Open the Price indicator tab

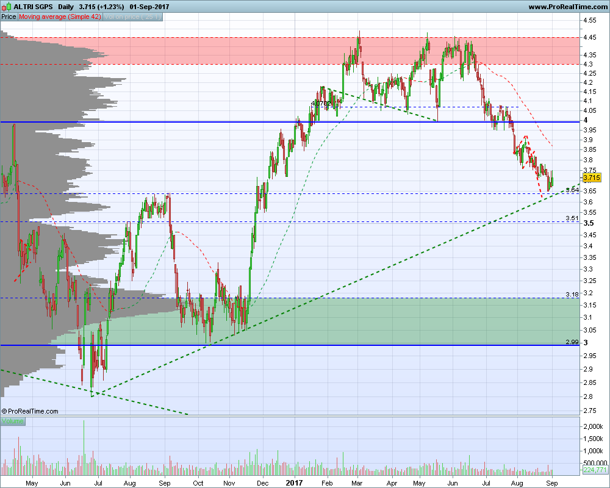coord(9,16)
